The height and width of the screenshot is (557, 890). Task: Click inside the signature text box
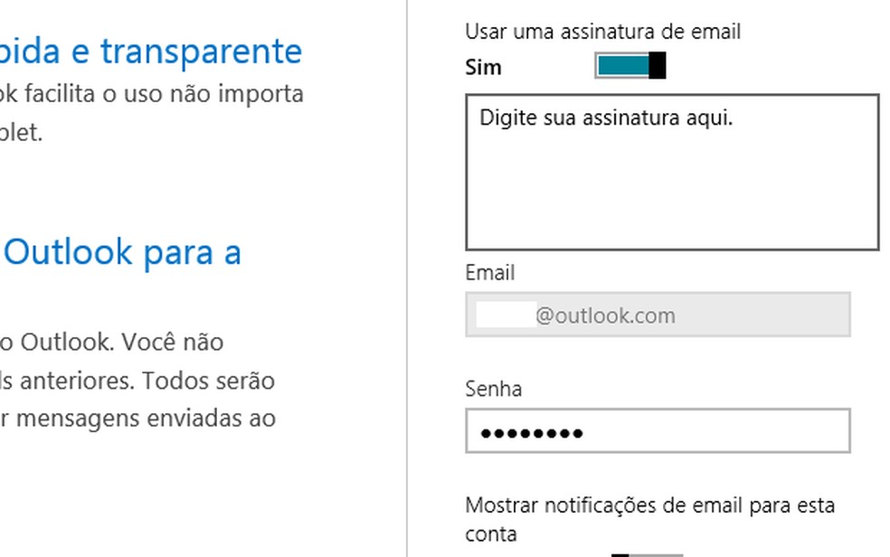coord(671,172)
